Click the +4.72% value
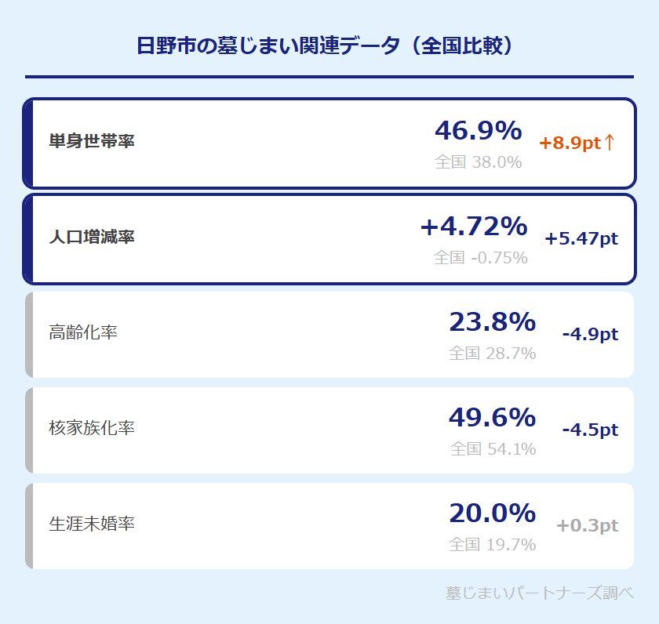The width and height of the screenshot is (659, 624). pos(474,227)
